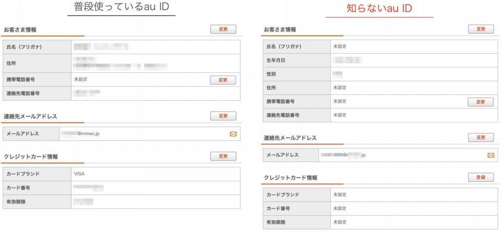Click 変更 beside left 携帯電話番号 row
Screen dimensions: 501x233
(x=223, y=80)
